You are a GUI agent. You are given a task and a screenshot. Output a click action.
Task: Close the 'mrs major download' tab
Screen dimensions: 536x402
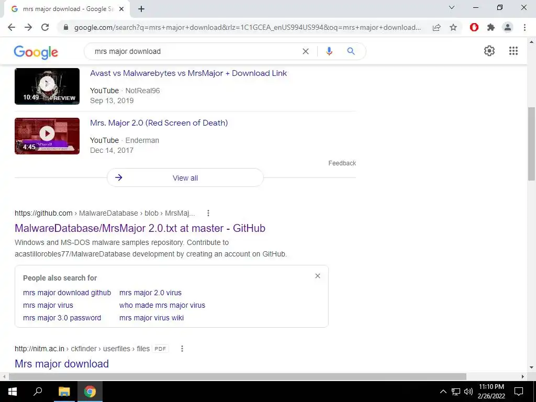121,9
